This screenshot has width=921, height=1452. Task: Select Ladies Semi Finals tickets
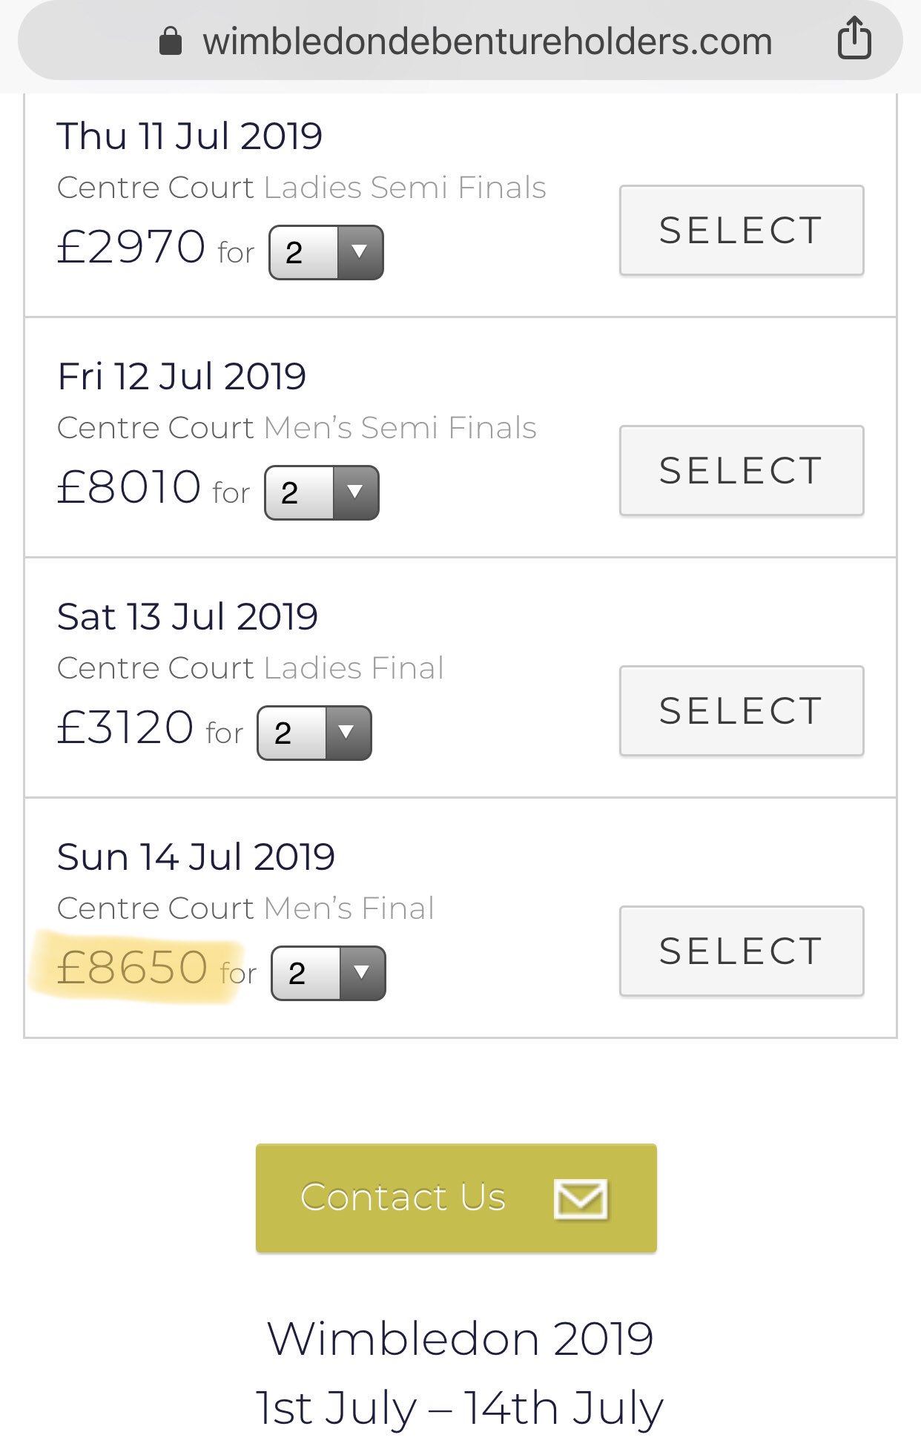tap(742, 231)
